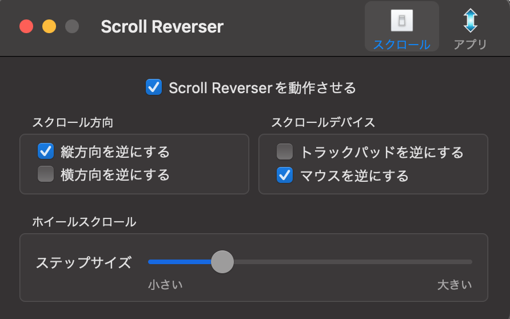
Task: Click the ステップサイズ slider knob
Action: [x=222, y=262]
